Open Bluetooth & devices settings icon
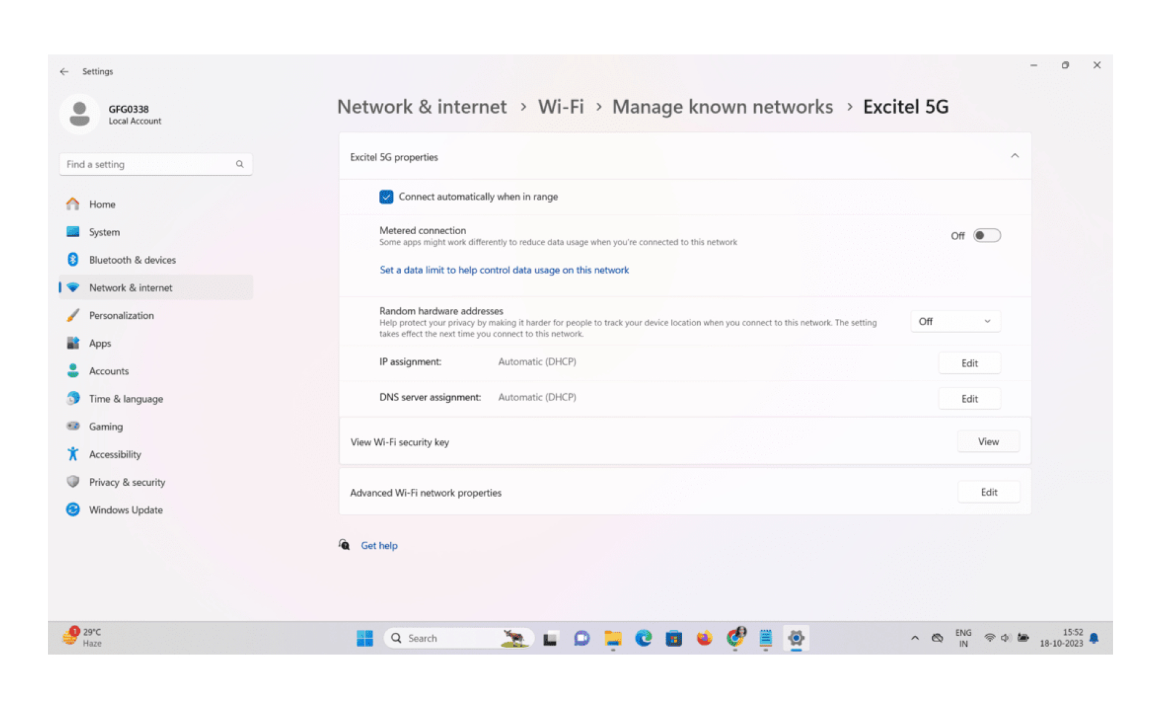1161x709 pixels. pos(73,260)
